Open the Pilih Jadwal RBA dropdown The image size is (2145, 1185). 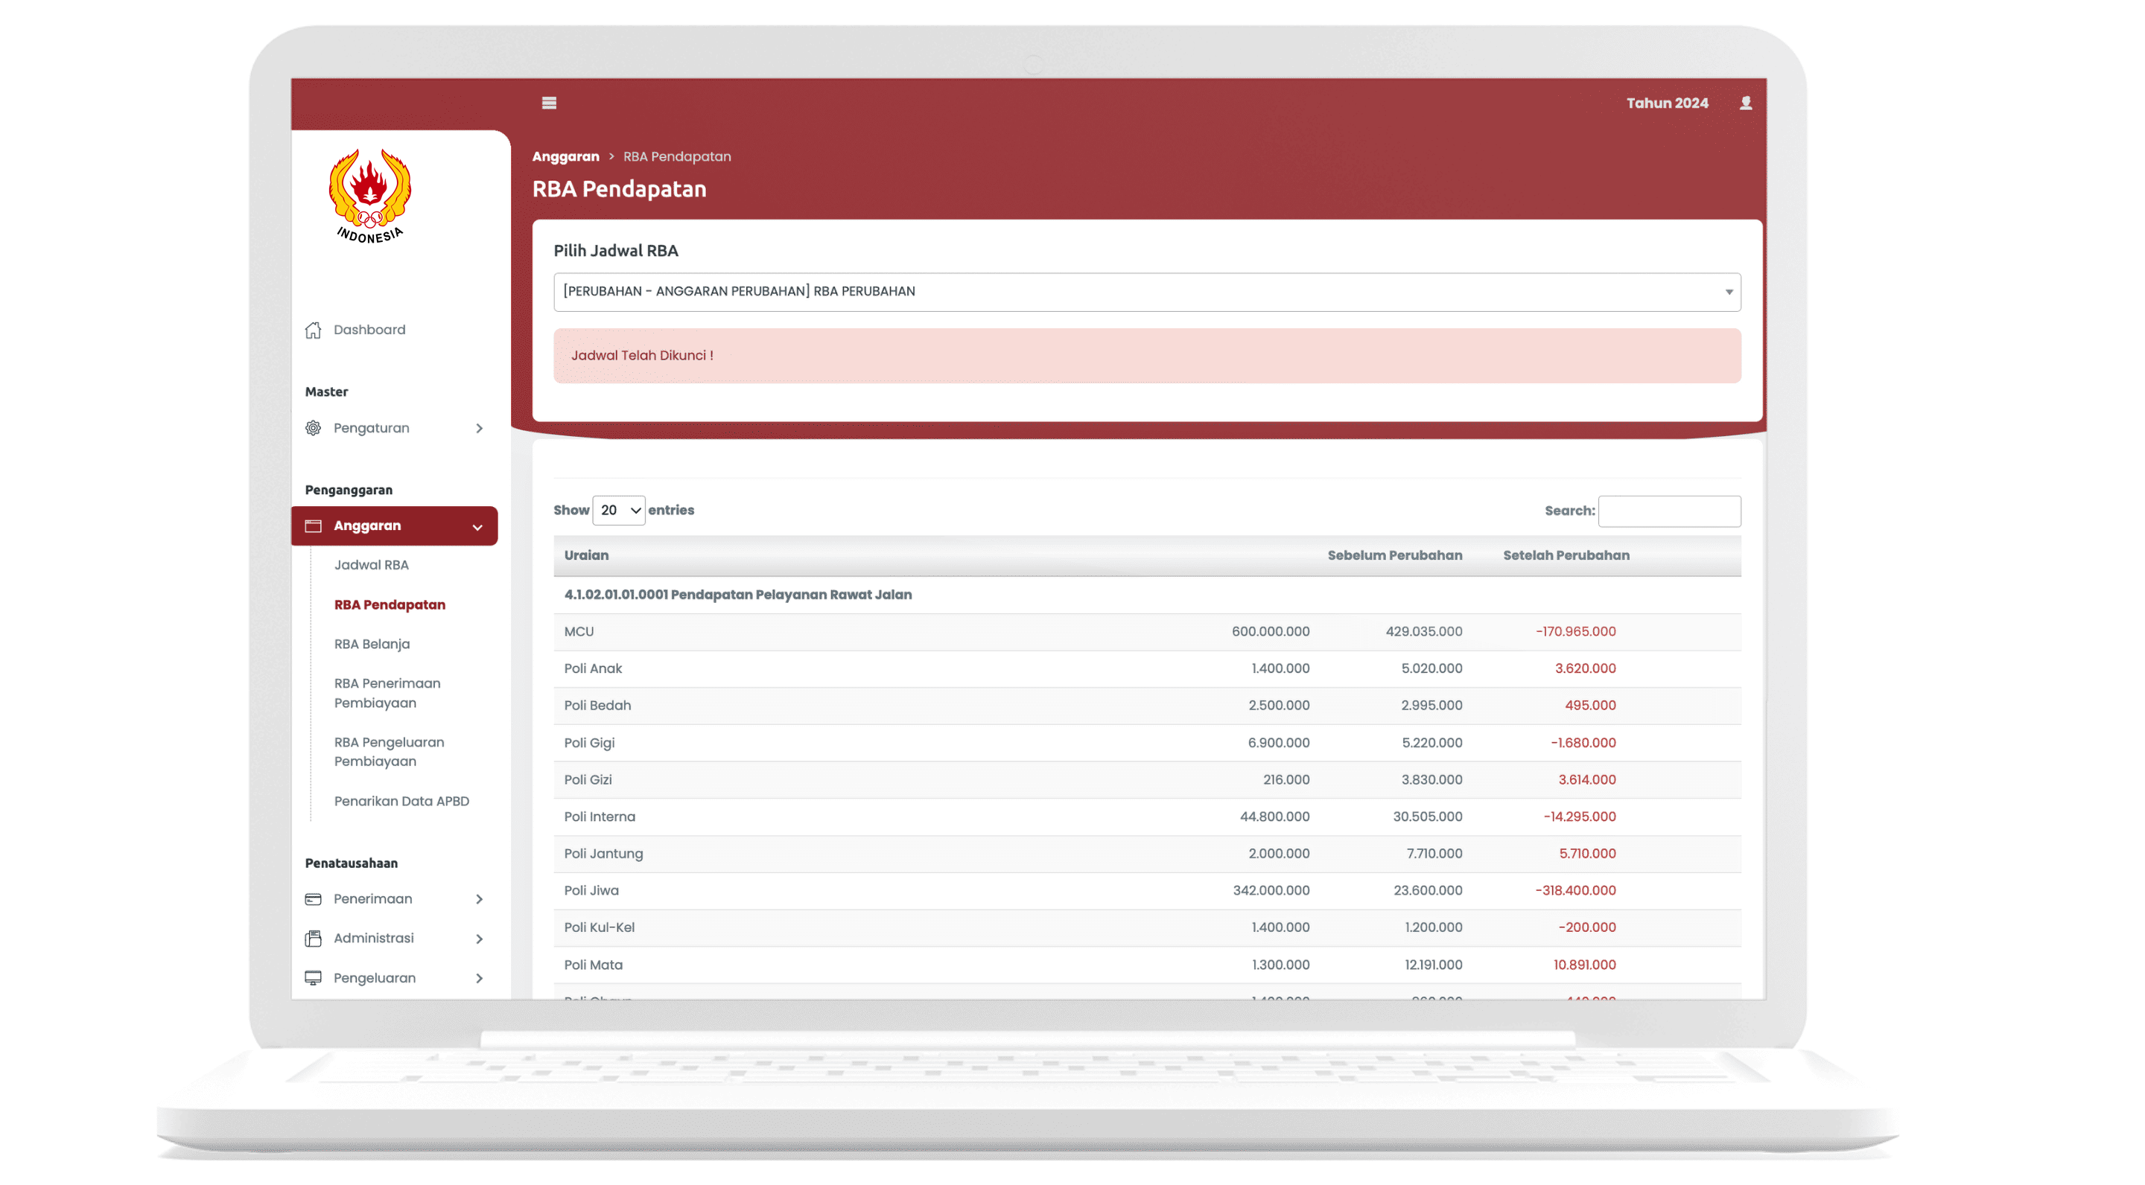pos(1145,292)
